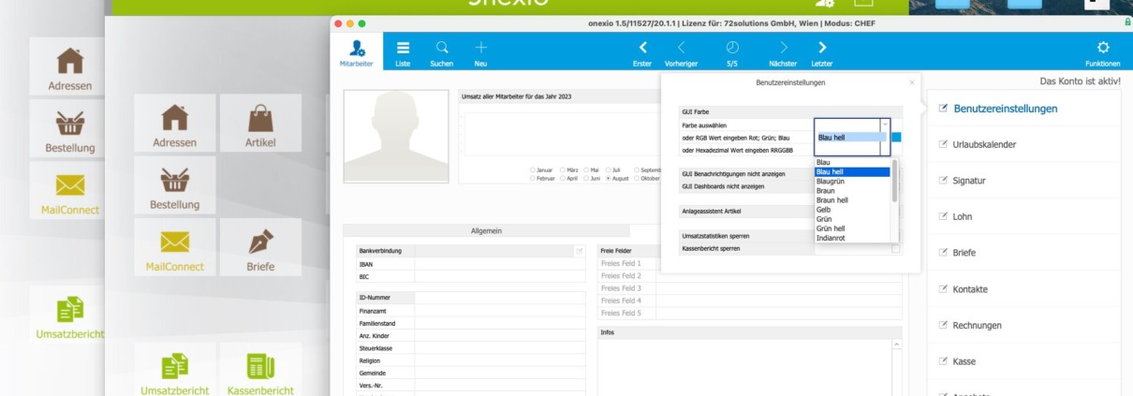Open the Kassenbericht tile
Image resolution: width=1133 pixels, height=396 pixels.
click(260, 372)
